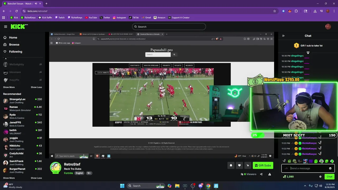Open the browser apps grid shortcut

(x=3, y=18)
